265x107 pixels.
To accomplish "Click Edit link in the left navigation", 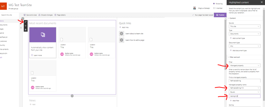I will coord(1,57).
